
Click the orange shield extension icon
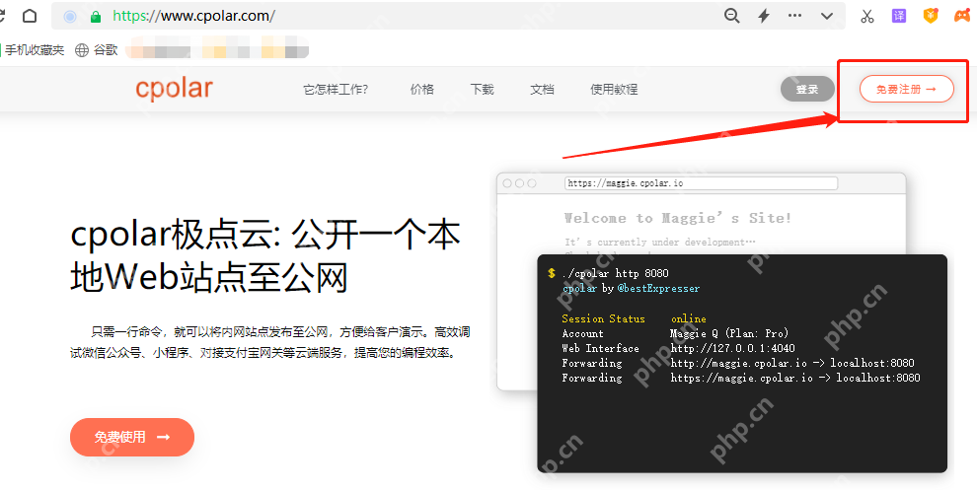[x=931, y=16]
